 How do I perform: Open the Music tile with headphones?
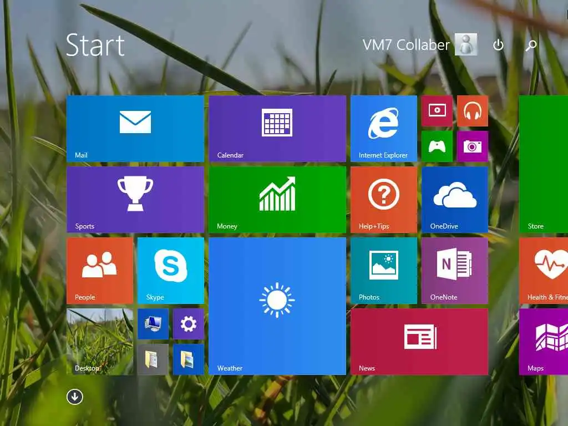click(473, 111)
